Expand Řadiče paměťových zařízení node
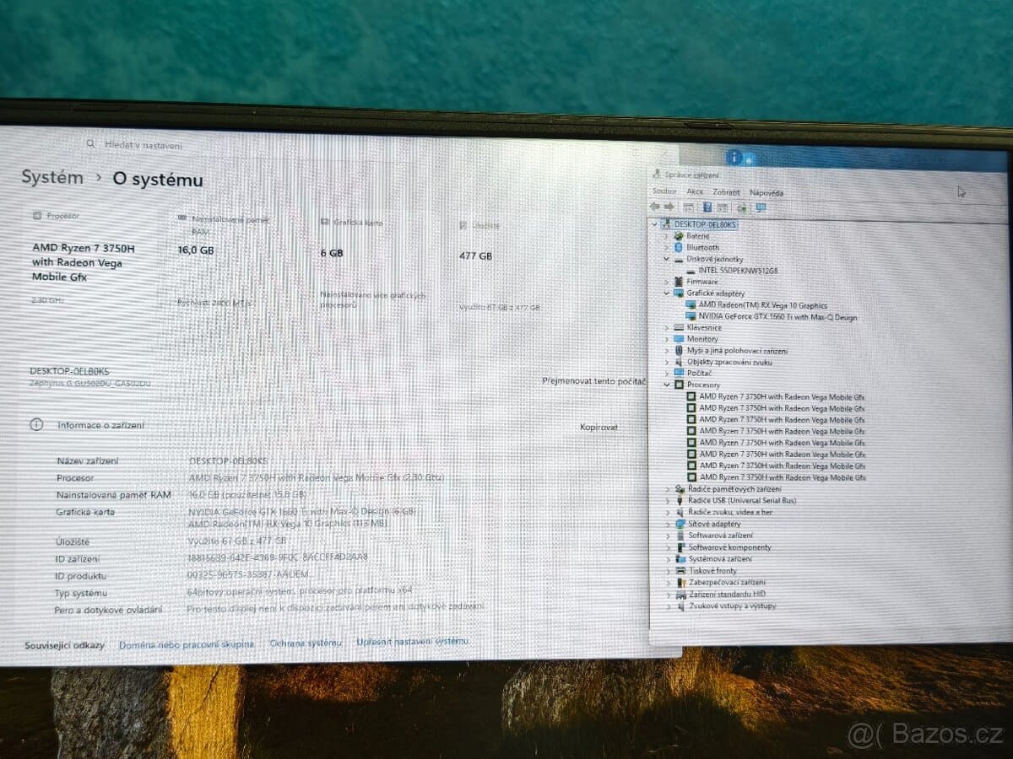Screen dimensions: 1013x759 click(669, 489)
